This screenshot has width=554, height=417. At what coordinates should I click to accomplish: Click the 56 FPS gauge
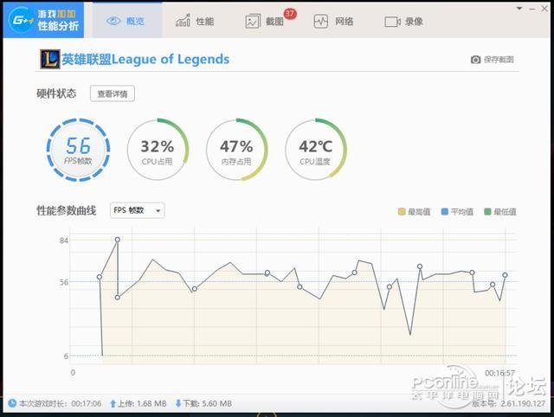pos(78,150)
